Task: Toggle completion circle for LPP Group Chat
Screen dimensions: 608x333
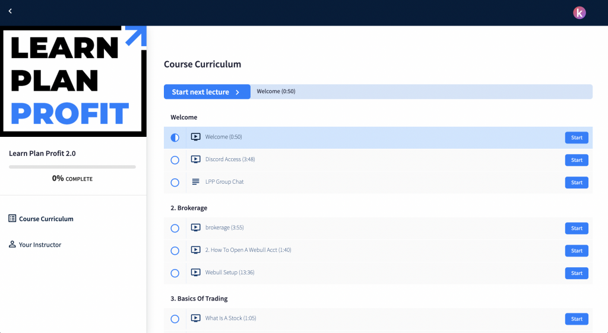Action: (x=175, y=182)
